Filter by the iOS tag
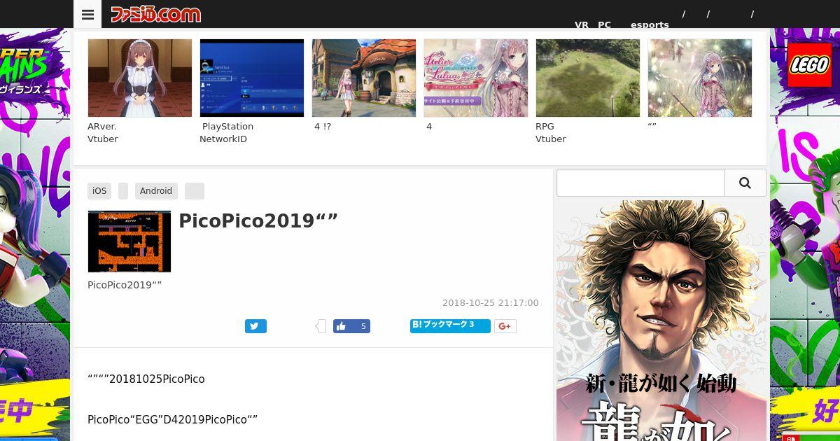 tap(99, 191)
